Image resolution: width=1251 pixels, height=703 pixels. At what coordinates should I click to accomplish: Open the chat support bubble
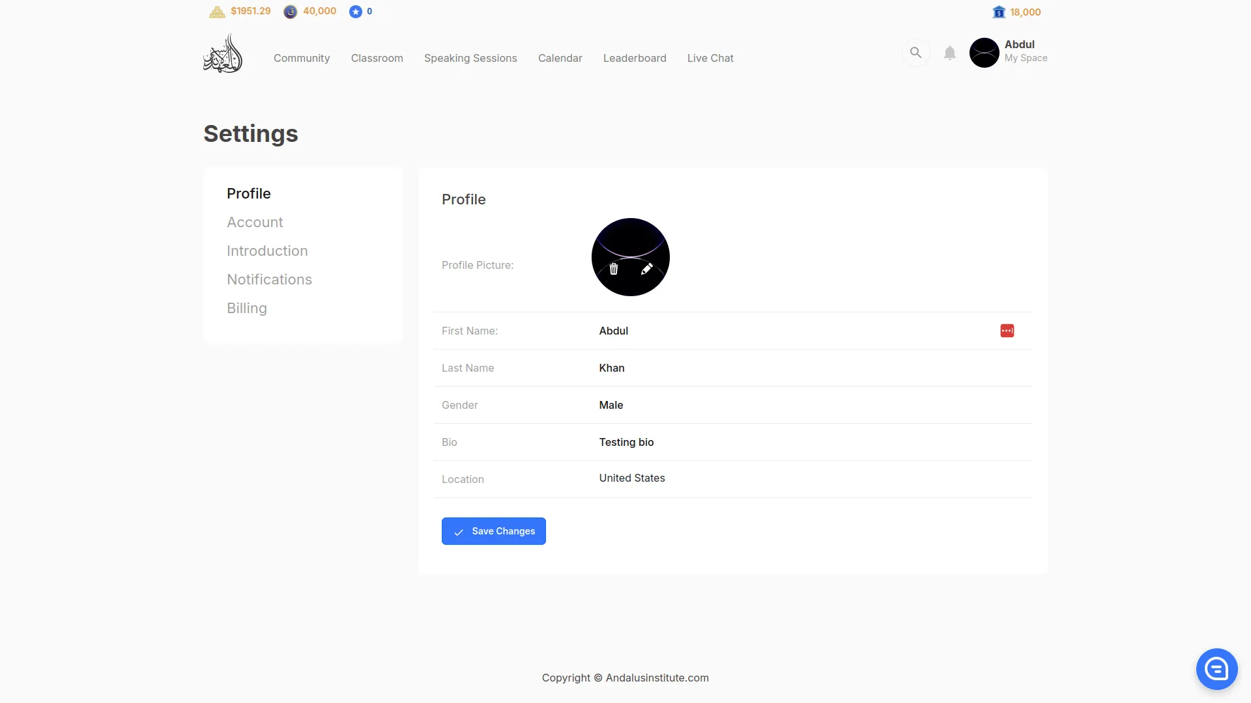[x=1216, y=669]
